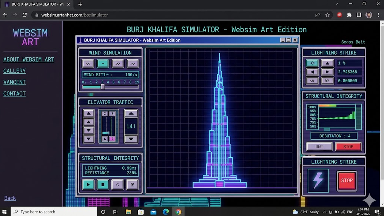
Task: Click the Back link in sidebar
Action: [x=10, y=198]
